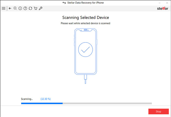Stop the scan with the Stop button
171x117 pixels.
(x=158, y=111)
